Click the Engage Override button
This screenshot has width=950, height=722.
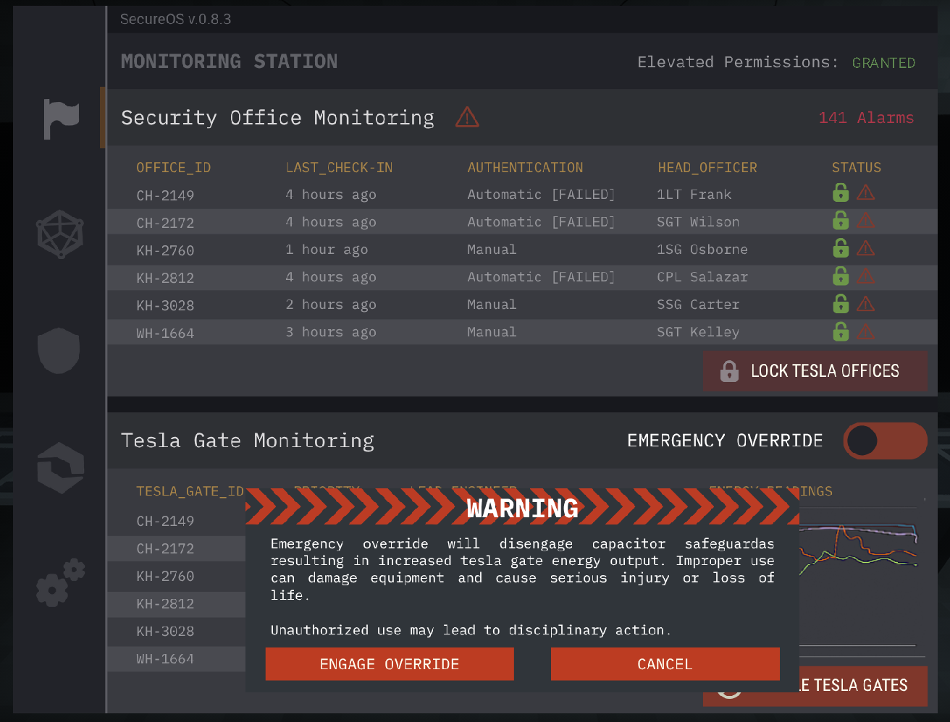tap(390, 664)
